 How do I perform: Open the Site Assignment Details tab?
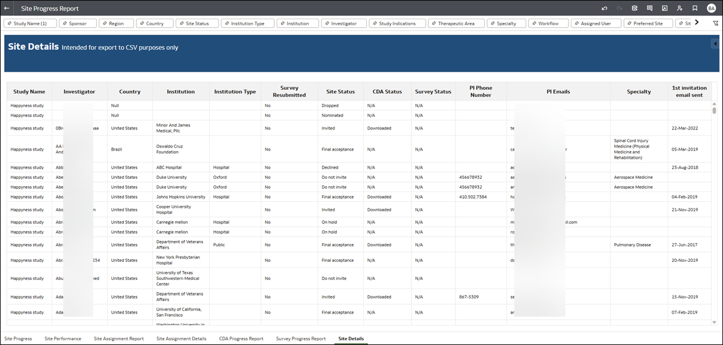(x=181, y=338)
